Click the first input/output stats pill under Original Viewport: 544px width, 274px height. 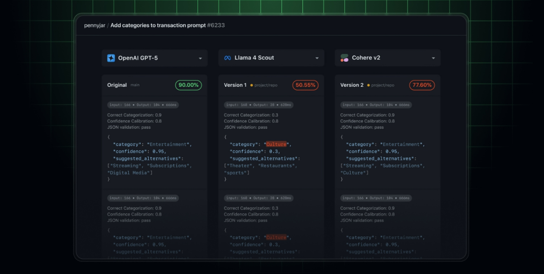click(x=143, y=105)
